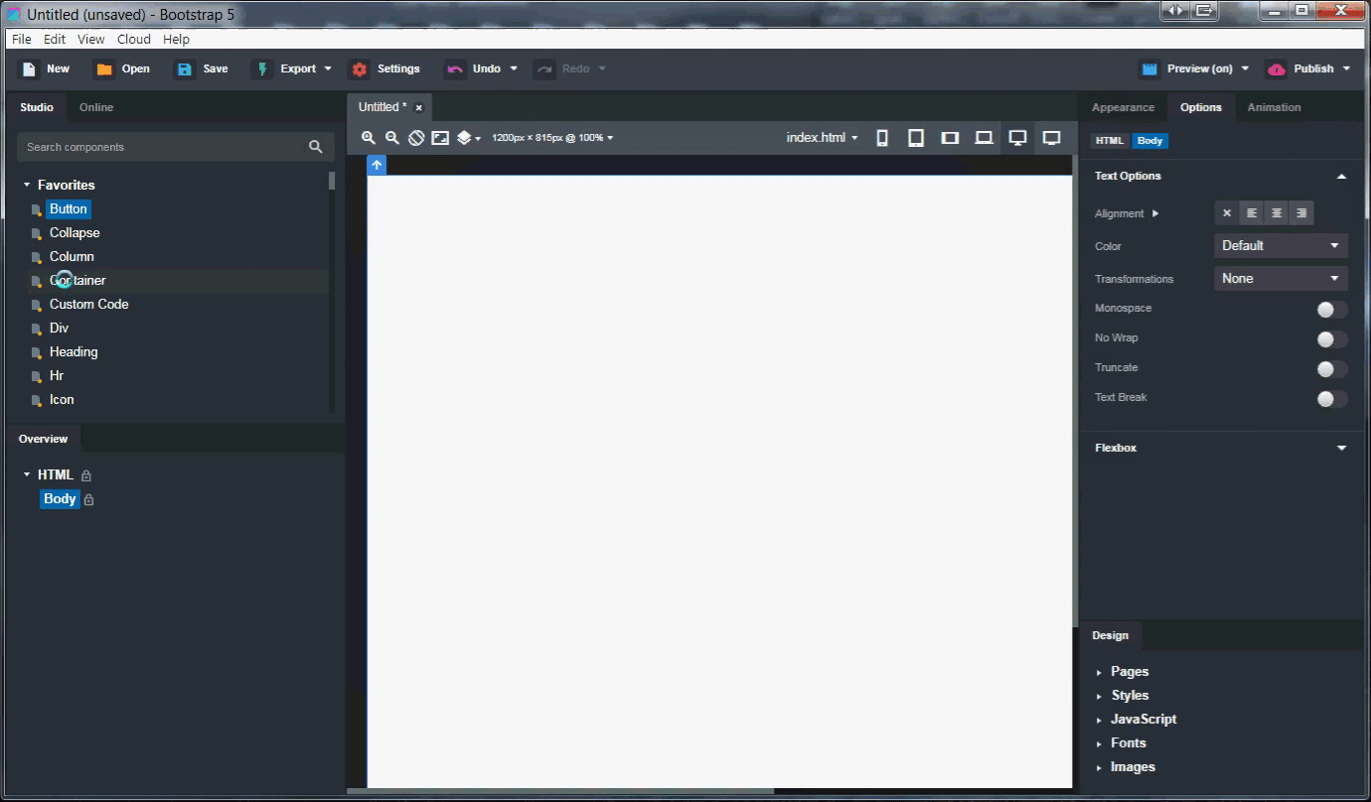
Task: Clear text alignment with the X icon
Action: 1227,213
